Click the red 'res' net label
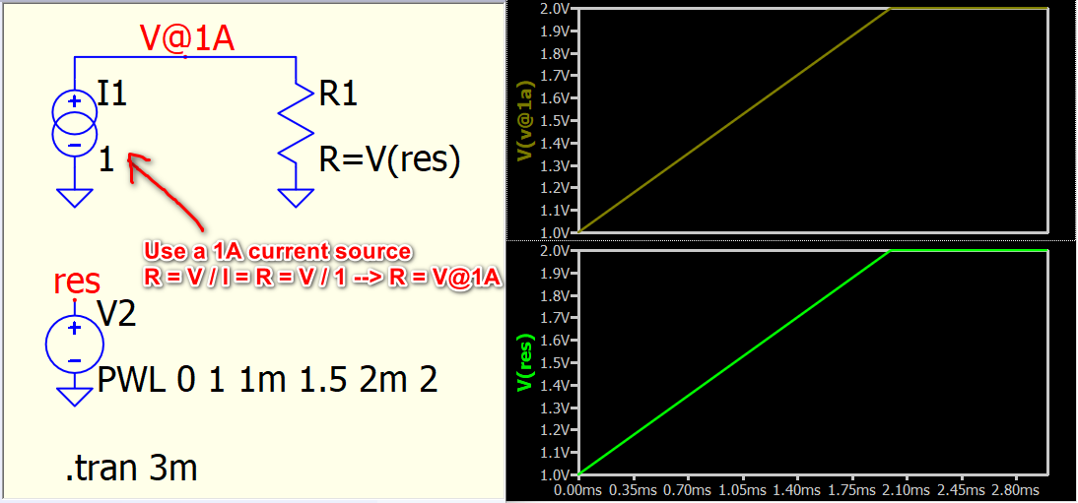This screenshot has width=1078, height=503. [77, 282]
